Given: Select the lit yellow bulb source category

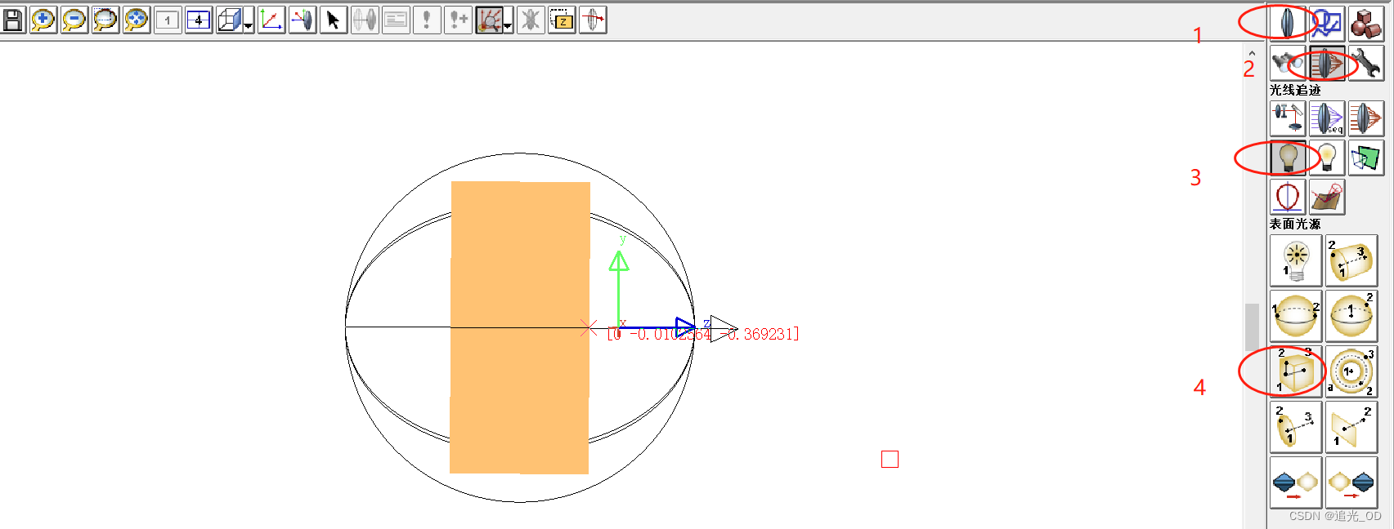Looking at the screenshot, I should point(1327,158).
